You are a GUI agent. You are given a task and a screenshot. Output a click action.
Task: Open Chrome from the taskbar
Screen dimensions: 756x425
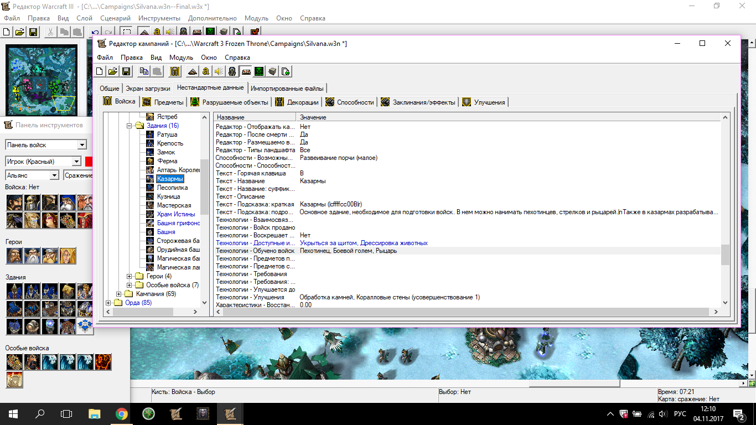(122, 413)
